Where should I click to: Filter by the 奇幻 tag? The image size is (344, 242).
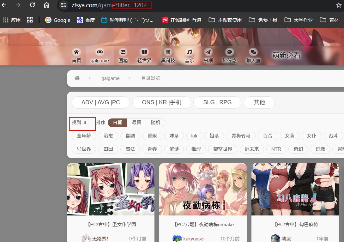tap(299, 149)
